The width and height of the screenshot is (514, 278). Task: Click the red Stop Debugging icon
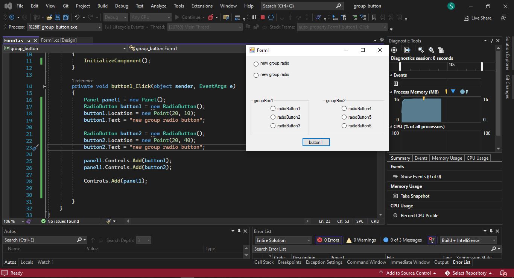262,17
